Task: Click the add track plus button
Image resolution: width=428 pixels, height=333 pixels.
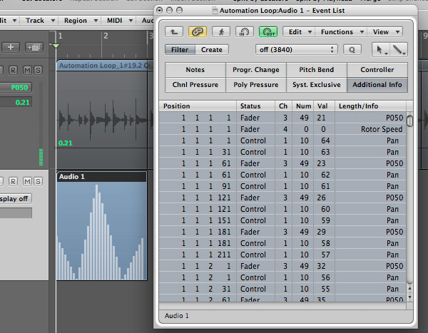Action: [x=11, y=47]
